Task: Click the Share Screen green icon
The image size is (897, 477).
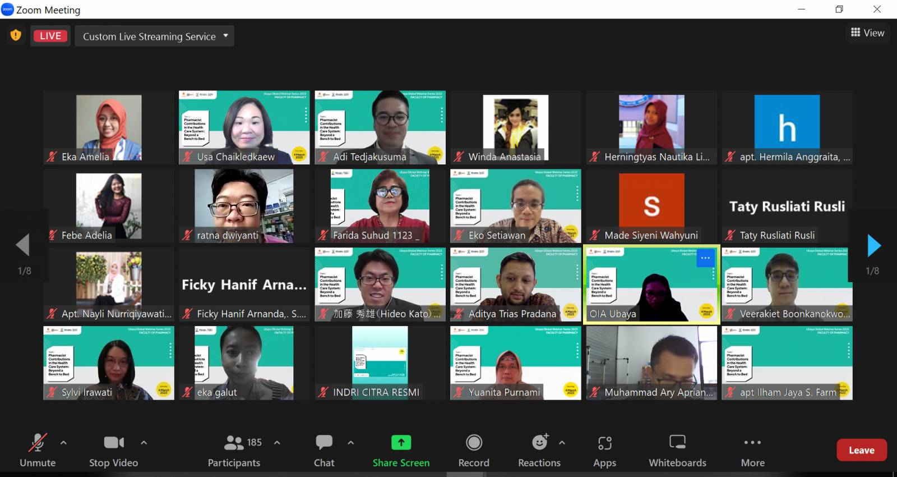Action: (x=401, y=443)
